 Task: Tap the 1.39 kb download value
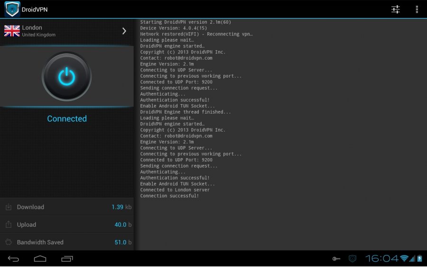(121, 207)
